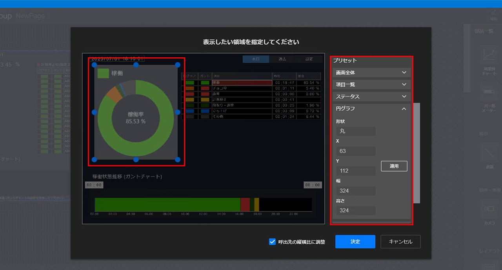Click the top-right selection resize handle

coord(178,65)
